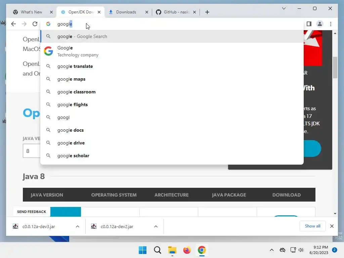Switch to the GitHub tab

176,12
